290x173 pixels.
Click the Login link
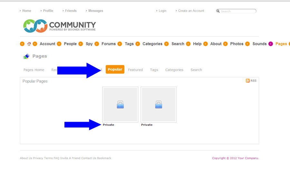163,11
